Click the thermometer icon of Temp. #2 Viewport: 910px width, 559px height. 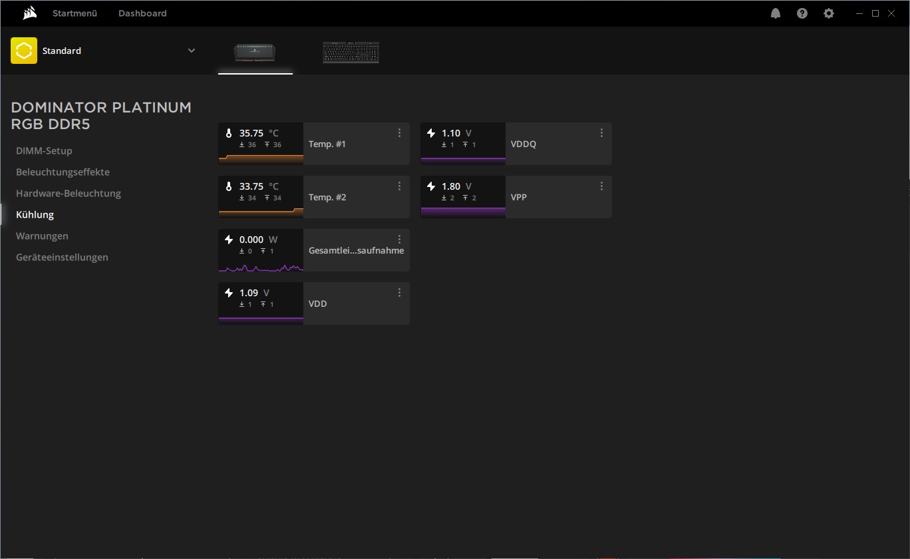(x=229, y=186)
